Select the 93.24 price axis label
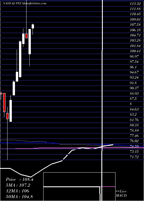The image size is (144, 201). (x=134, y=78)
